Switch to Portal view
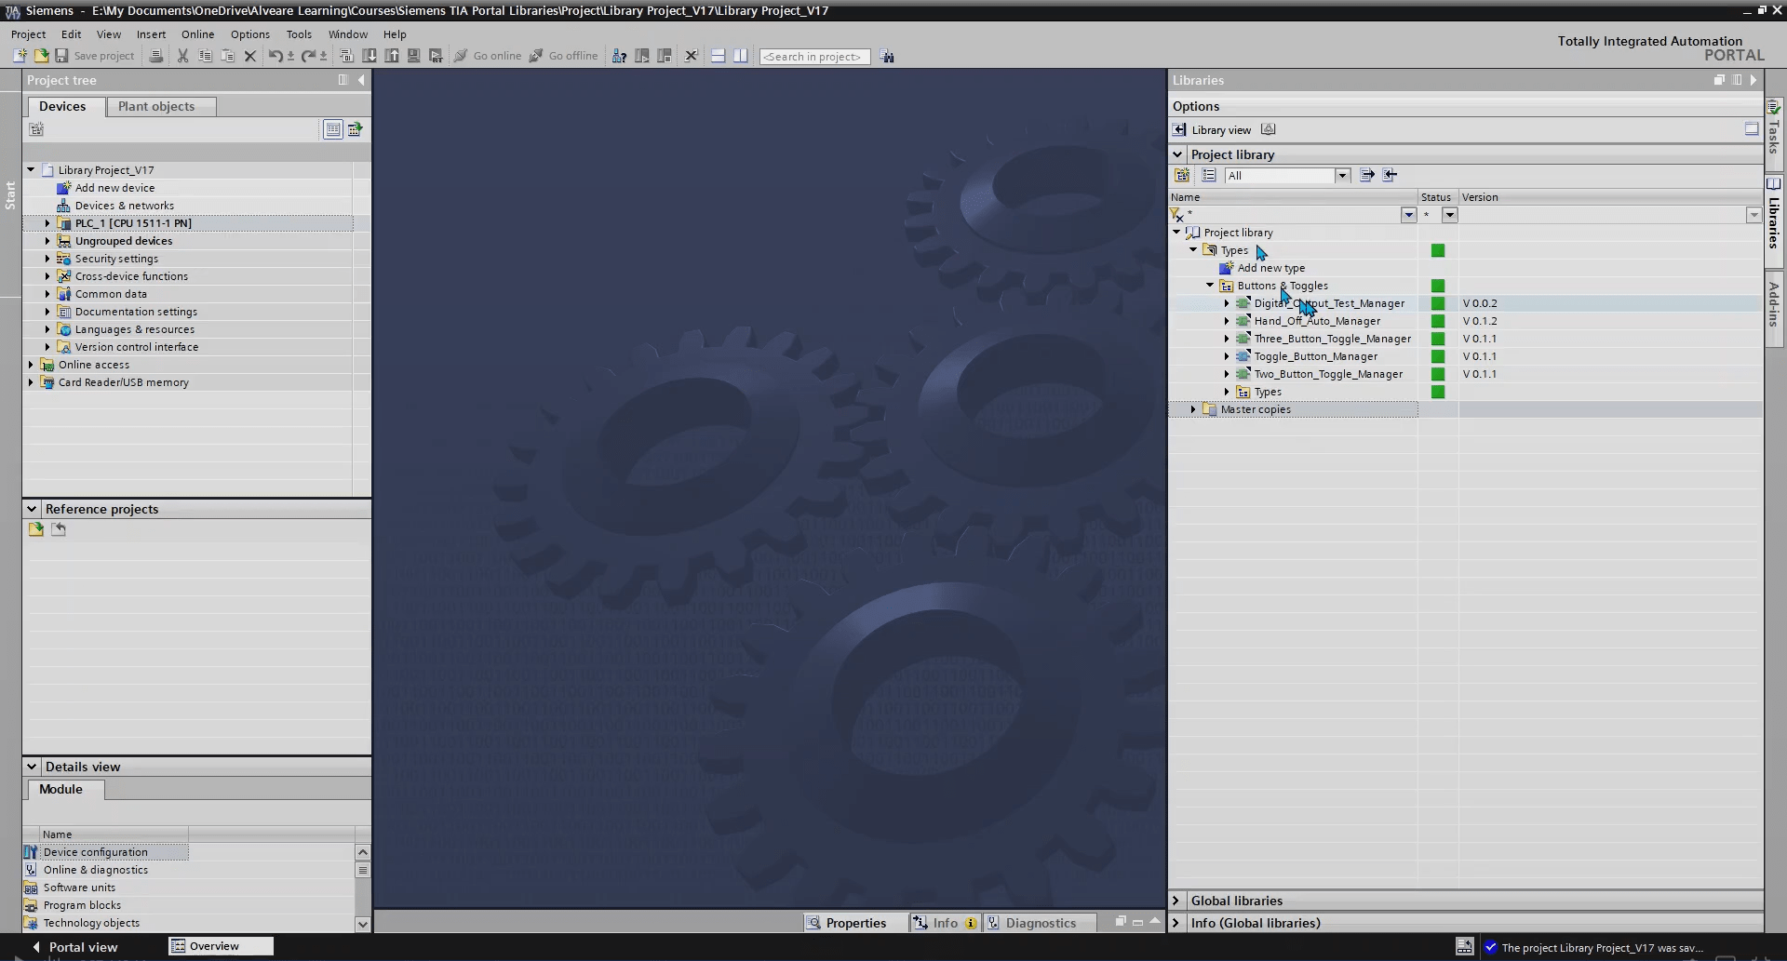The width and height of the screenshot is (1787, 961). coord(74,947)
